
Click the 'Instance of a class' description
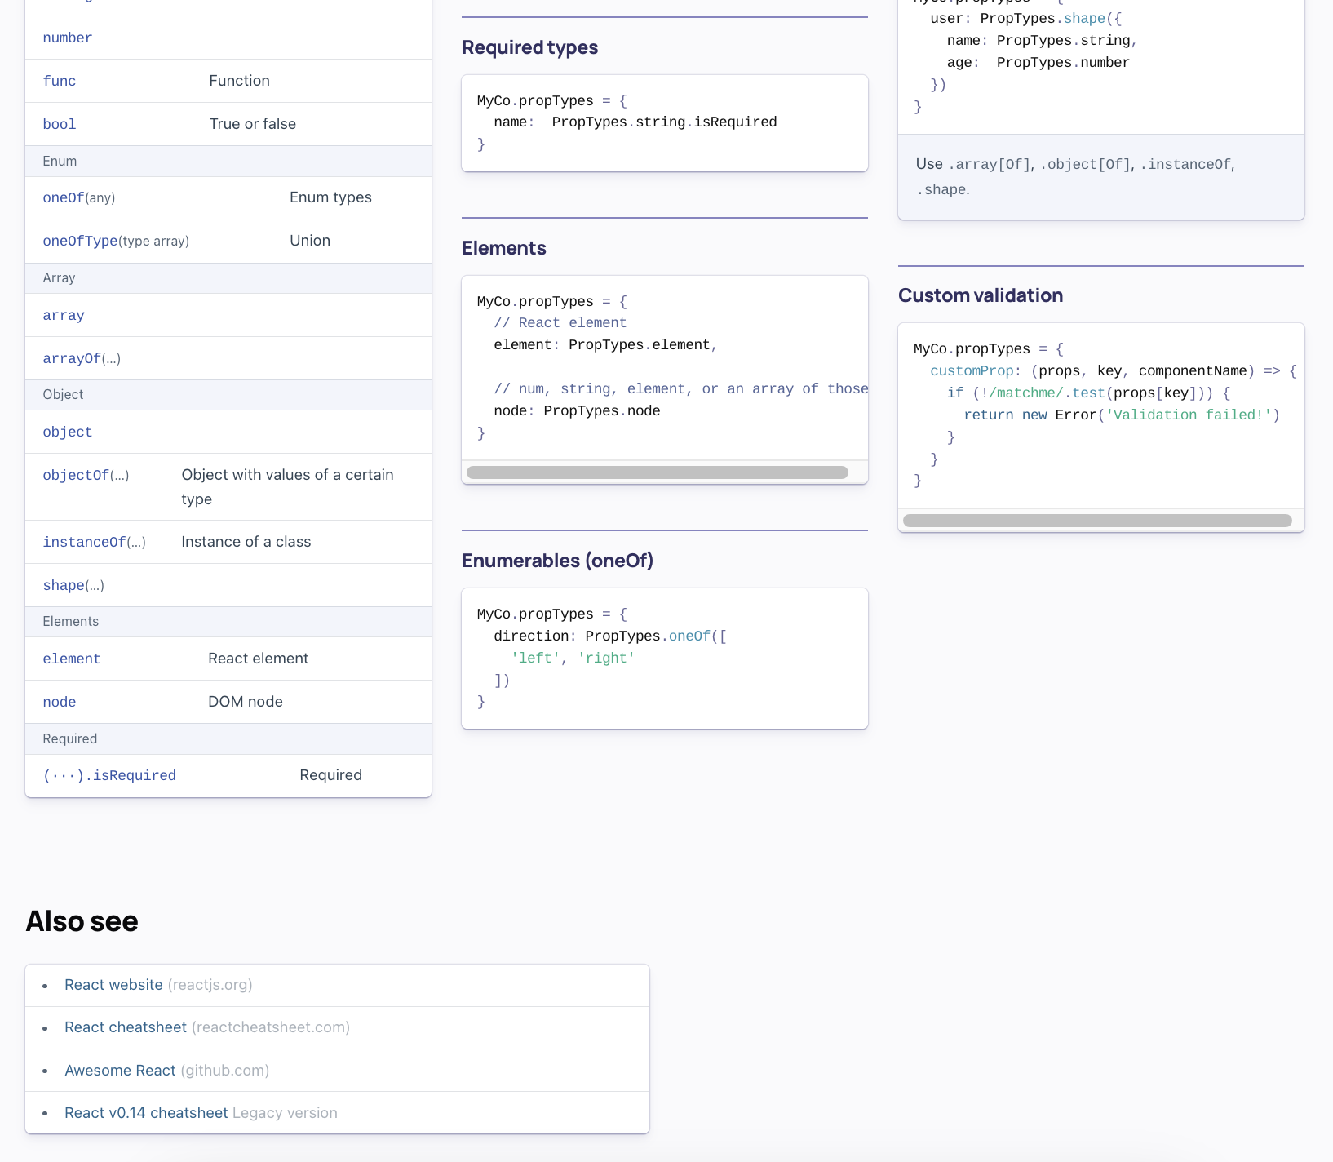point(246,542)
